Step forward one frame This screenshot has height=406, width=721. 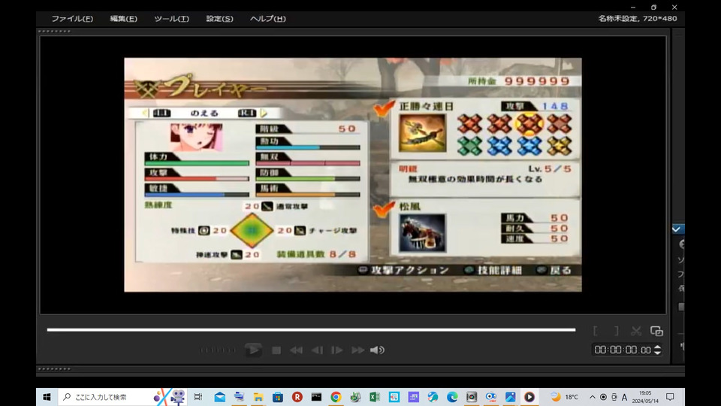[337, 350]
